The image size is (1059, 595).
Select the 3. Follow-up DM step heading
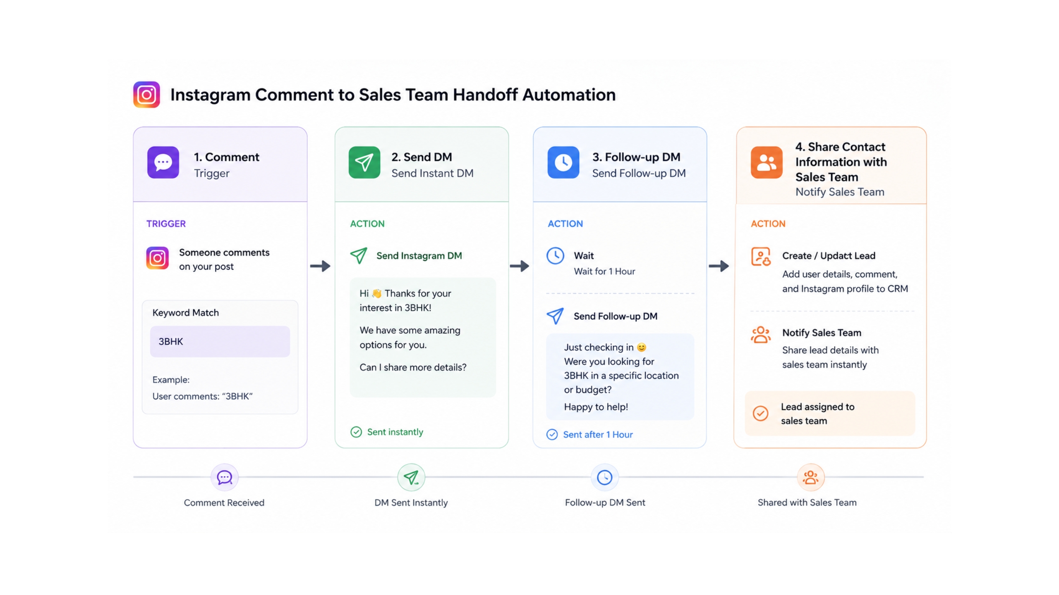636,157
